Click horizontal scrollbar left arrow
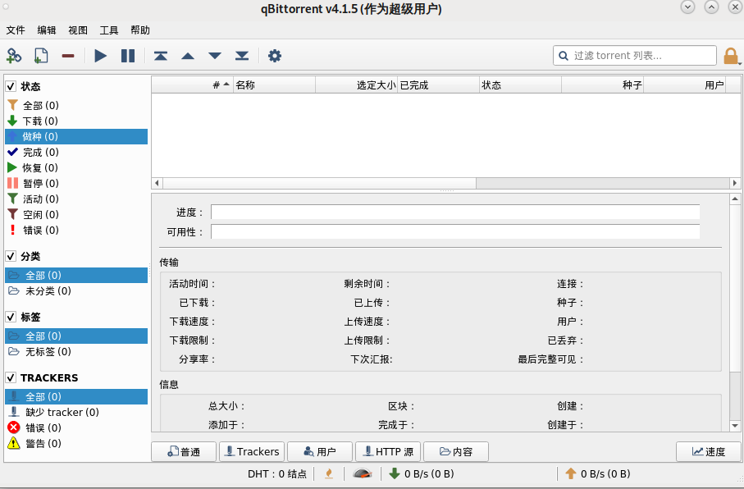The width and height of the screenshot is (744, 489). 157,183
